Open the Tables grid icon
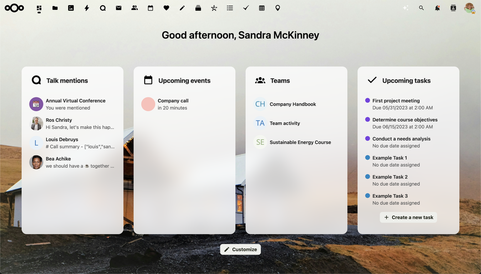481x274 pixels. (262, 8)
